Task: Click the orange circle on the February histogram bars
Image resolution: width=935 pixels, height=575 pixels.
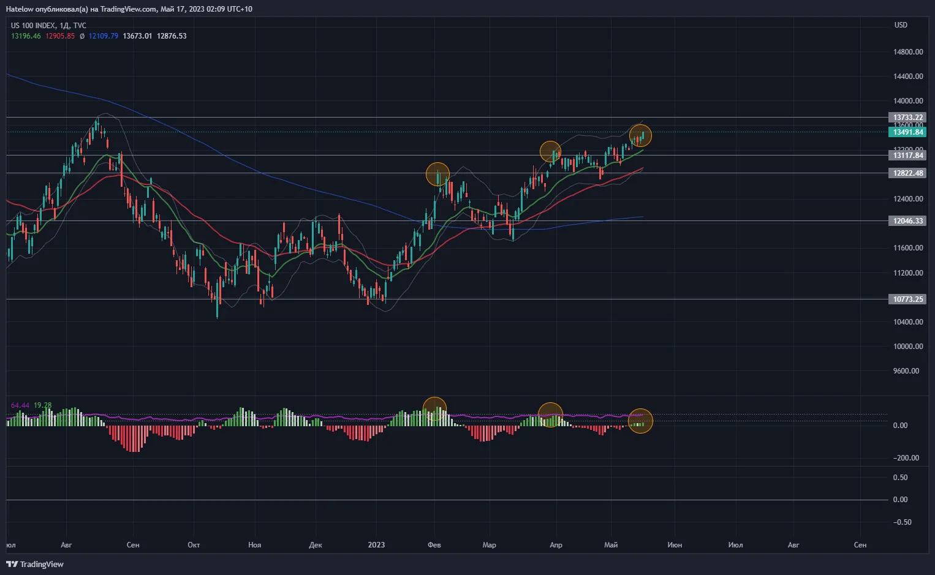Action: pos(434,409)
